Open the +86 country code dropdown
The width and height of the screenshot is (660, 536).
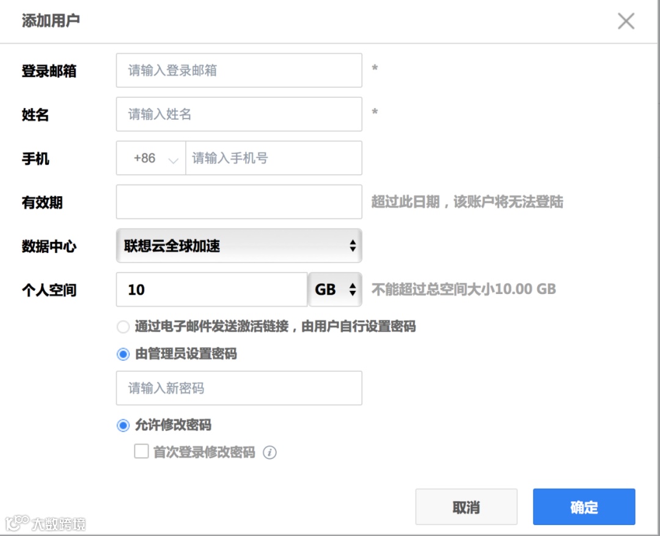pyautogui.click(x=151, y=158)
